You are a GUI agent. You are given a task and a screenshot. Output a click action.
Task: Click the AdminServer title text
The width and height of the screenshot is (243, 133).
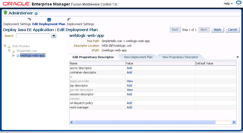[x=21, y=13]
